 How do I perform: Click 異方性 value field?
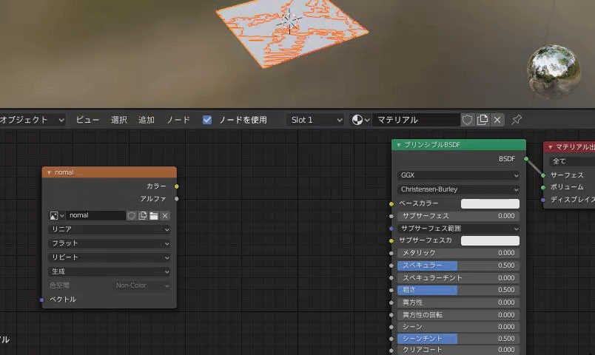tap(458, 302)
